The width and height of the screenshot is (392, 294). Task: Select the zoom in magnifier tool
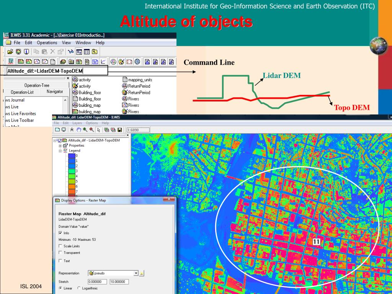tap(85, 130)
